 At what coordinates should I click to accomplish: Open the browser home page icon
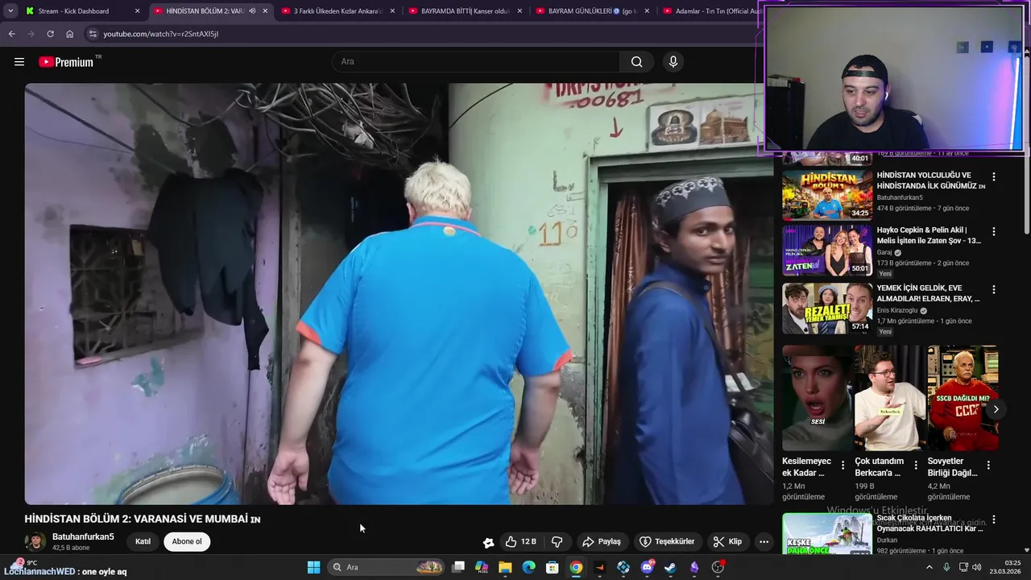coord(69,34)
